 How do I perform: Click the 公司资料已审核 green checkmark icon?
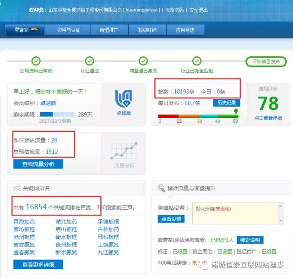tap(36, 61)
